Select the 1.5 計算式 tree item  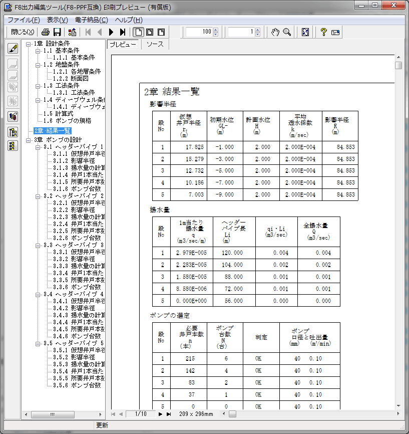58,114
